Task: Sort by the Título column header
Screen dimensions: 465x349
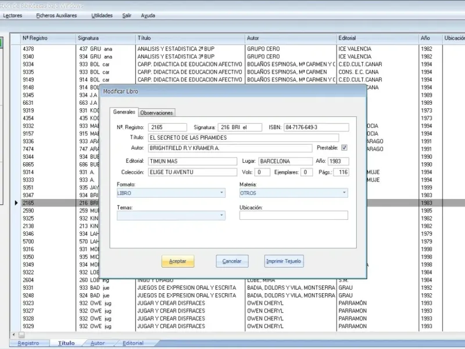Action: coord(190,38)
